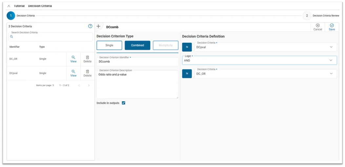Delete the DCpval decision criterion

pos(87,73)
